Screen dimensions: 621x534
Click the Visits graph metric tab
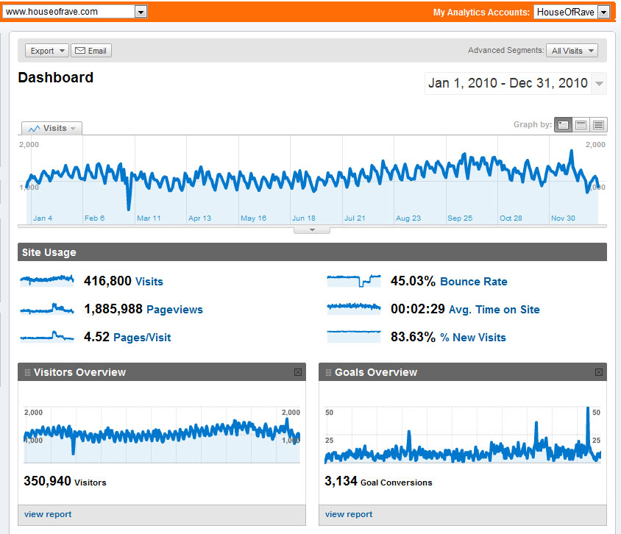click(x=52, y=128)
